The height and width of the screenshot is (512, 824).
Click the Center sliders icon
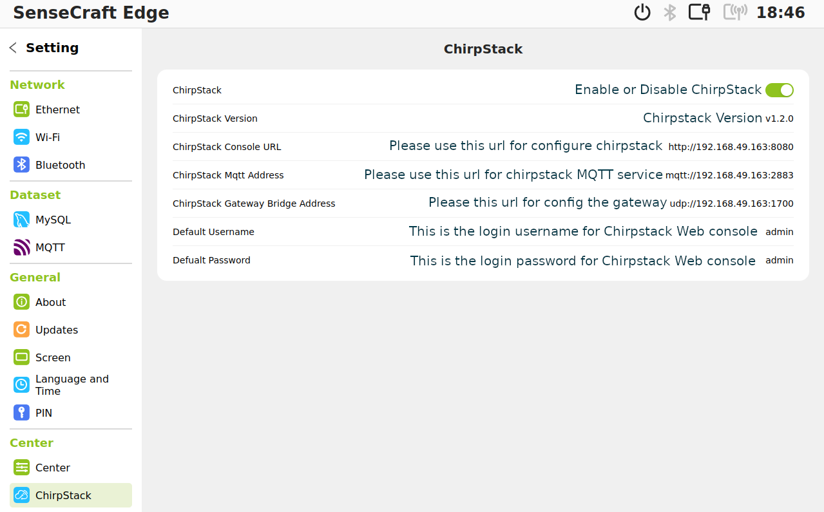pyautogui.click(x=21, y=468)
